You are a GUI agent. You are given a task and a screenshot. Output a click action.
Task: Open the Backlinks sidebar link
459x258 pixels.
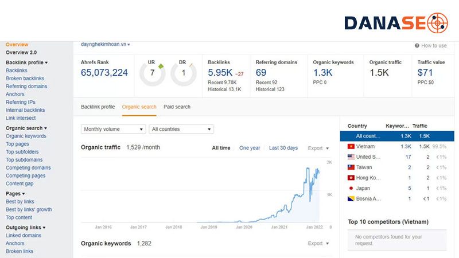click(x=17, y=71)
